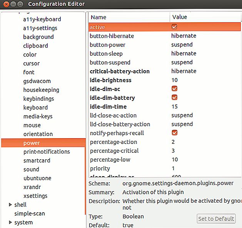Open the background schema entry
This screenshot has width=242, height=228.
38,37
